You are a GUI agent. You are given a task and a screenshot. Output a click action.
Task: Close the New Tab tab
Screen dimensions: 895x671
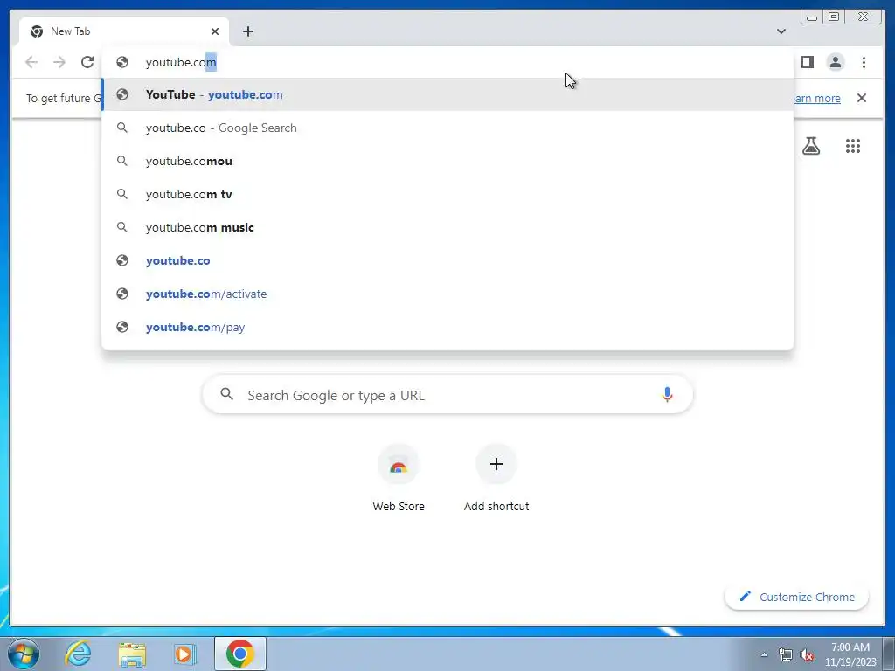click(x=215, y=31)
